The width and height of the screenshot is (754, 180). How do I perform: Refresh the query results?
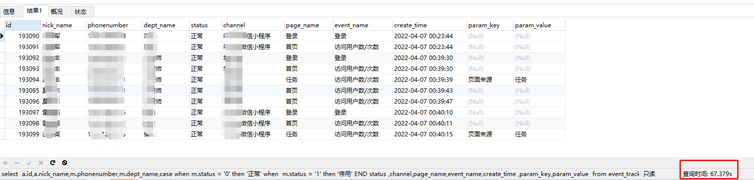point(53,163)
